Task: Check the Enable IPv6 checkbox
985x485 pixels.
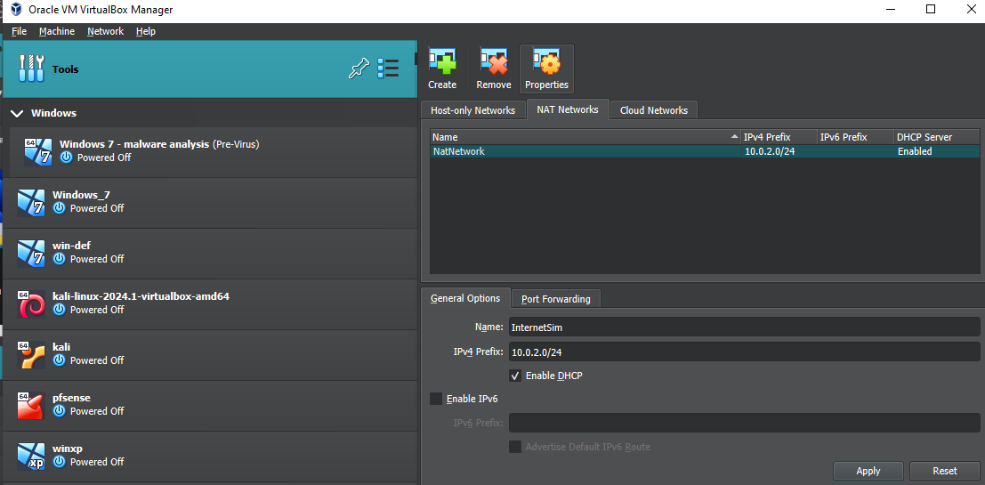Action: [436, 399]
